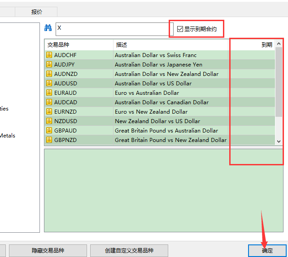Viewport: 288px width, 257px height.
Task: Click the 隐藏交易品种 button
Action: tap(48, 251)
